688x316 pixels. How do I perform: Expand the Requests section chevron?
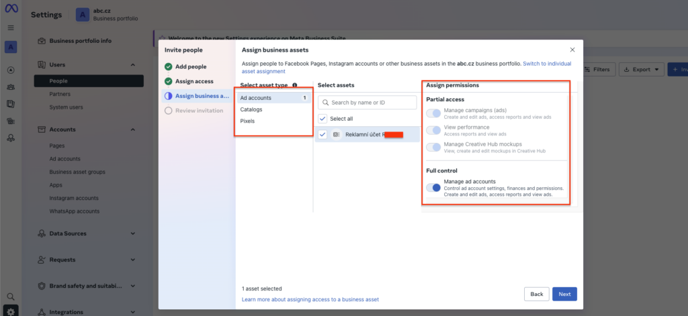point(133,260)
